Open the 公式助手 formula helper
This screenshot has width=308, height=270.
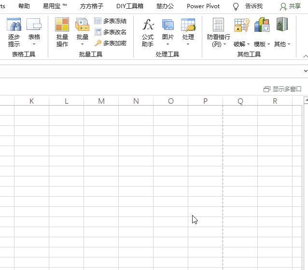[148, 32]
